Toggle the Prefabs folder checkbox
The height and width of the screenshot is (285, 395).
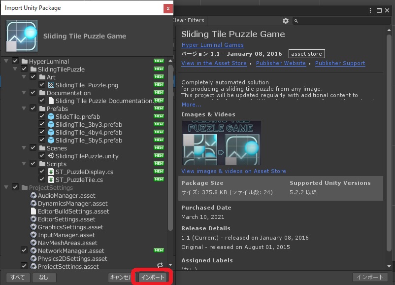33,108
